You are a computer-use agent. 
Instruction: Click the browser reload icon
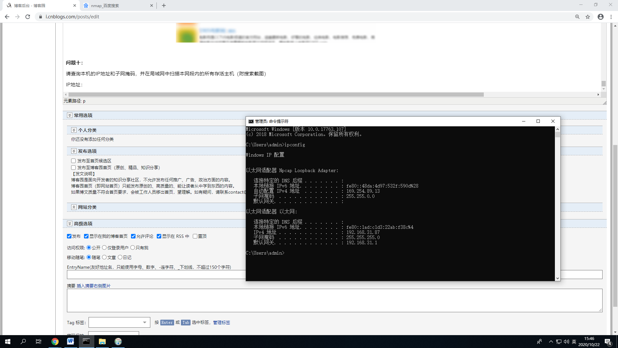point(28,17)
